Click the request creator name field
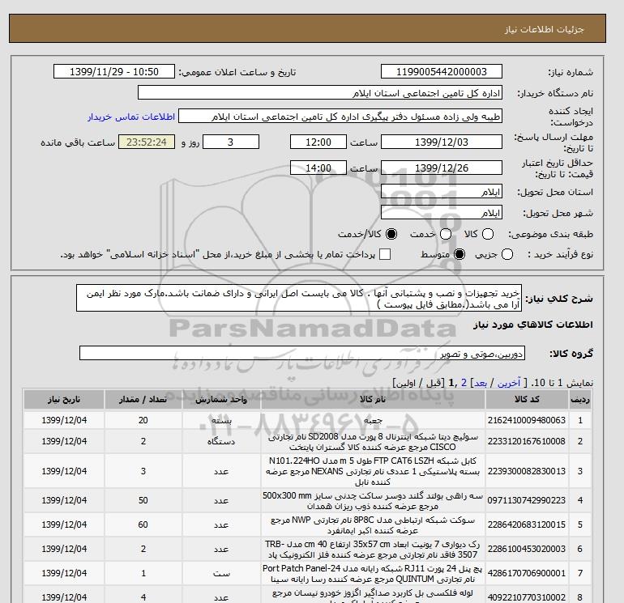The height and width of the screenshot is (603, 624). point(340,117)
